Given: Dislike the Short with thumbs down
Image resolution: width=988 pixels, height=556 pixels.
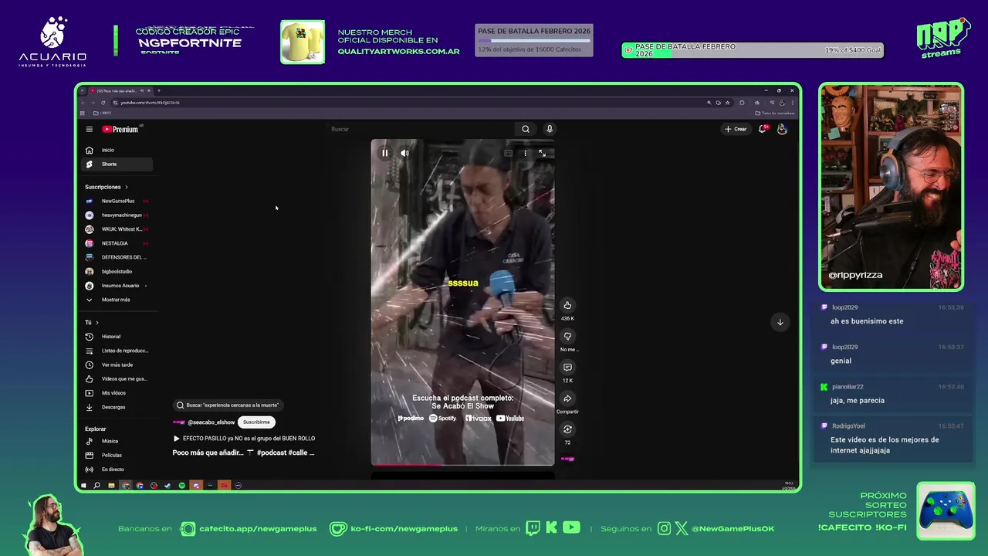Looking at the screenshot, I should 567,336.
